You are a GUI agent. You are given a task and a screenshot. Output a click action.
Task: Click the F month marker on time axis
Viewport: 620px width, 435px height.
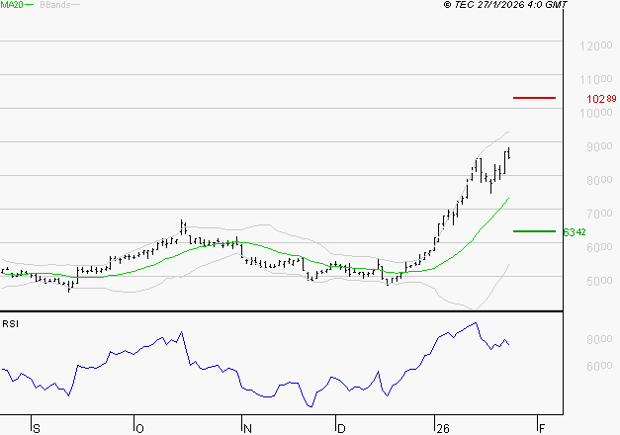pyautogui.click(x=542, y=428)
